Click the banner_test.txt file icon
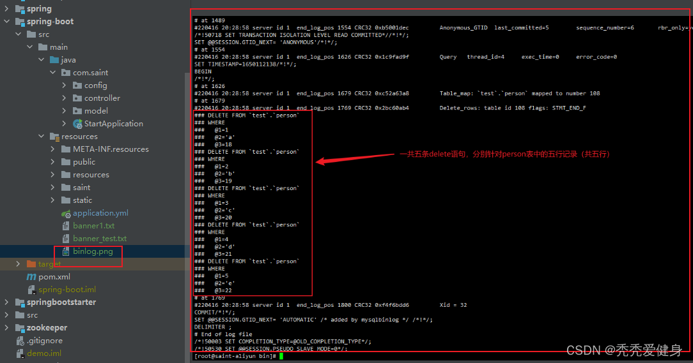The width and height of the screenshot is (693, 363). (x=66, y=239)
